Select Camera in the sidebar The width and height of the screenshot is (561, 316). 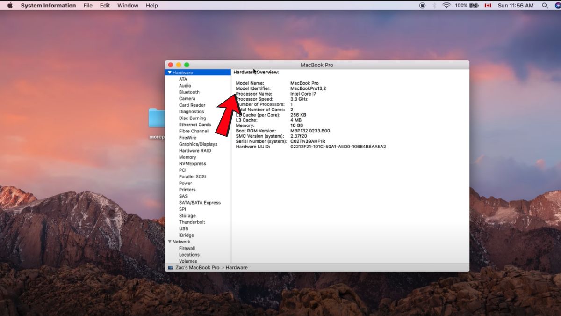187,99
